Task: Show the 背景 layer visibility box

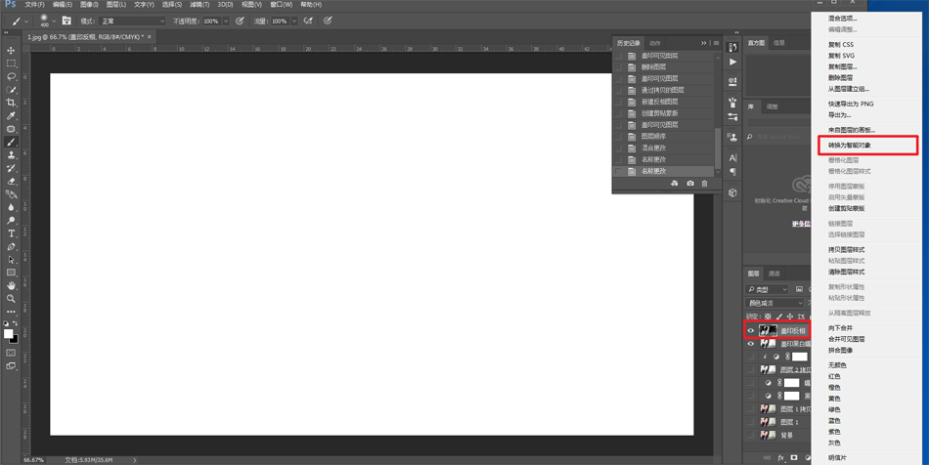Action: click(x=751, y=435)
